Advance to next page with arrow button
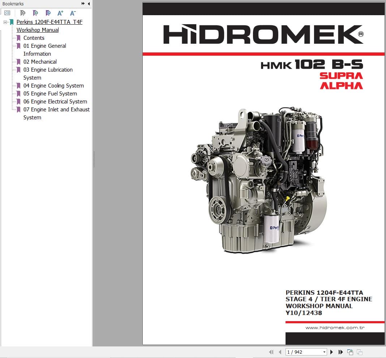 (x=331, y=351)
